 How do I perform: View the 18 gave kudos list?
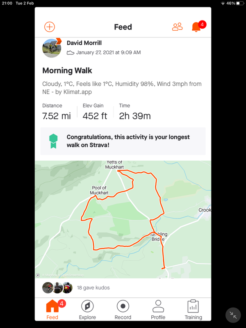pos(93,288)
